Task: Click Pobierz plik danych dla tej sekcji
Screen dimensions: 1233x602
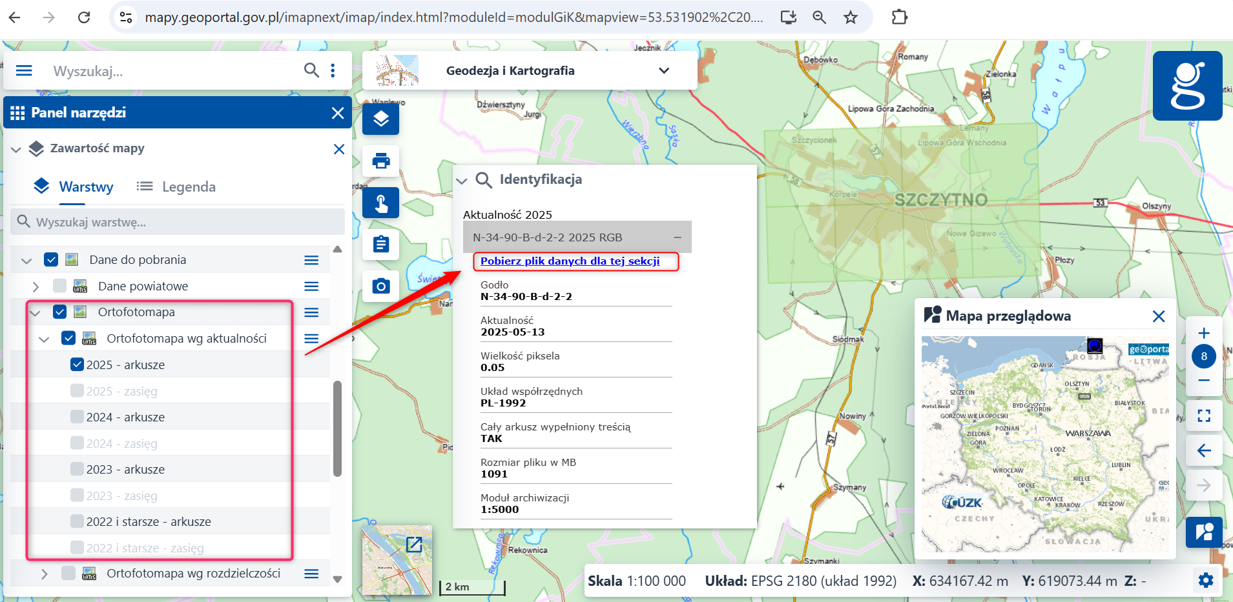Action: (x=570, y=261)
